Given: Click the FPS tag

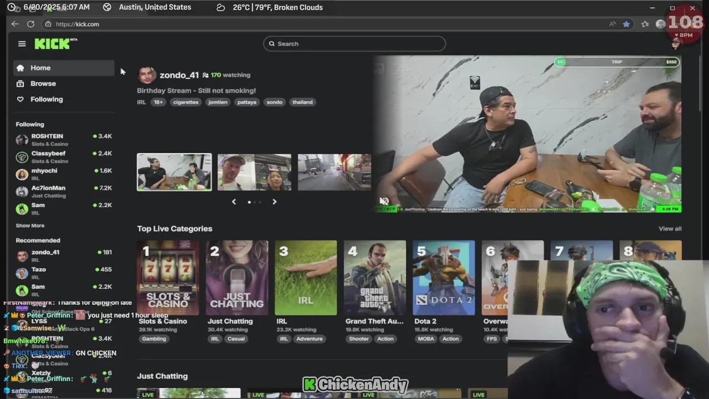Looking at the screenshot, I should click(x=491, y=339).
